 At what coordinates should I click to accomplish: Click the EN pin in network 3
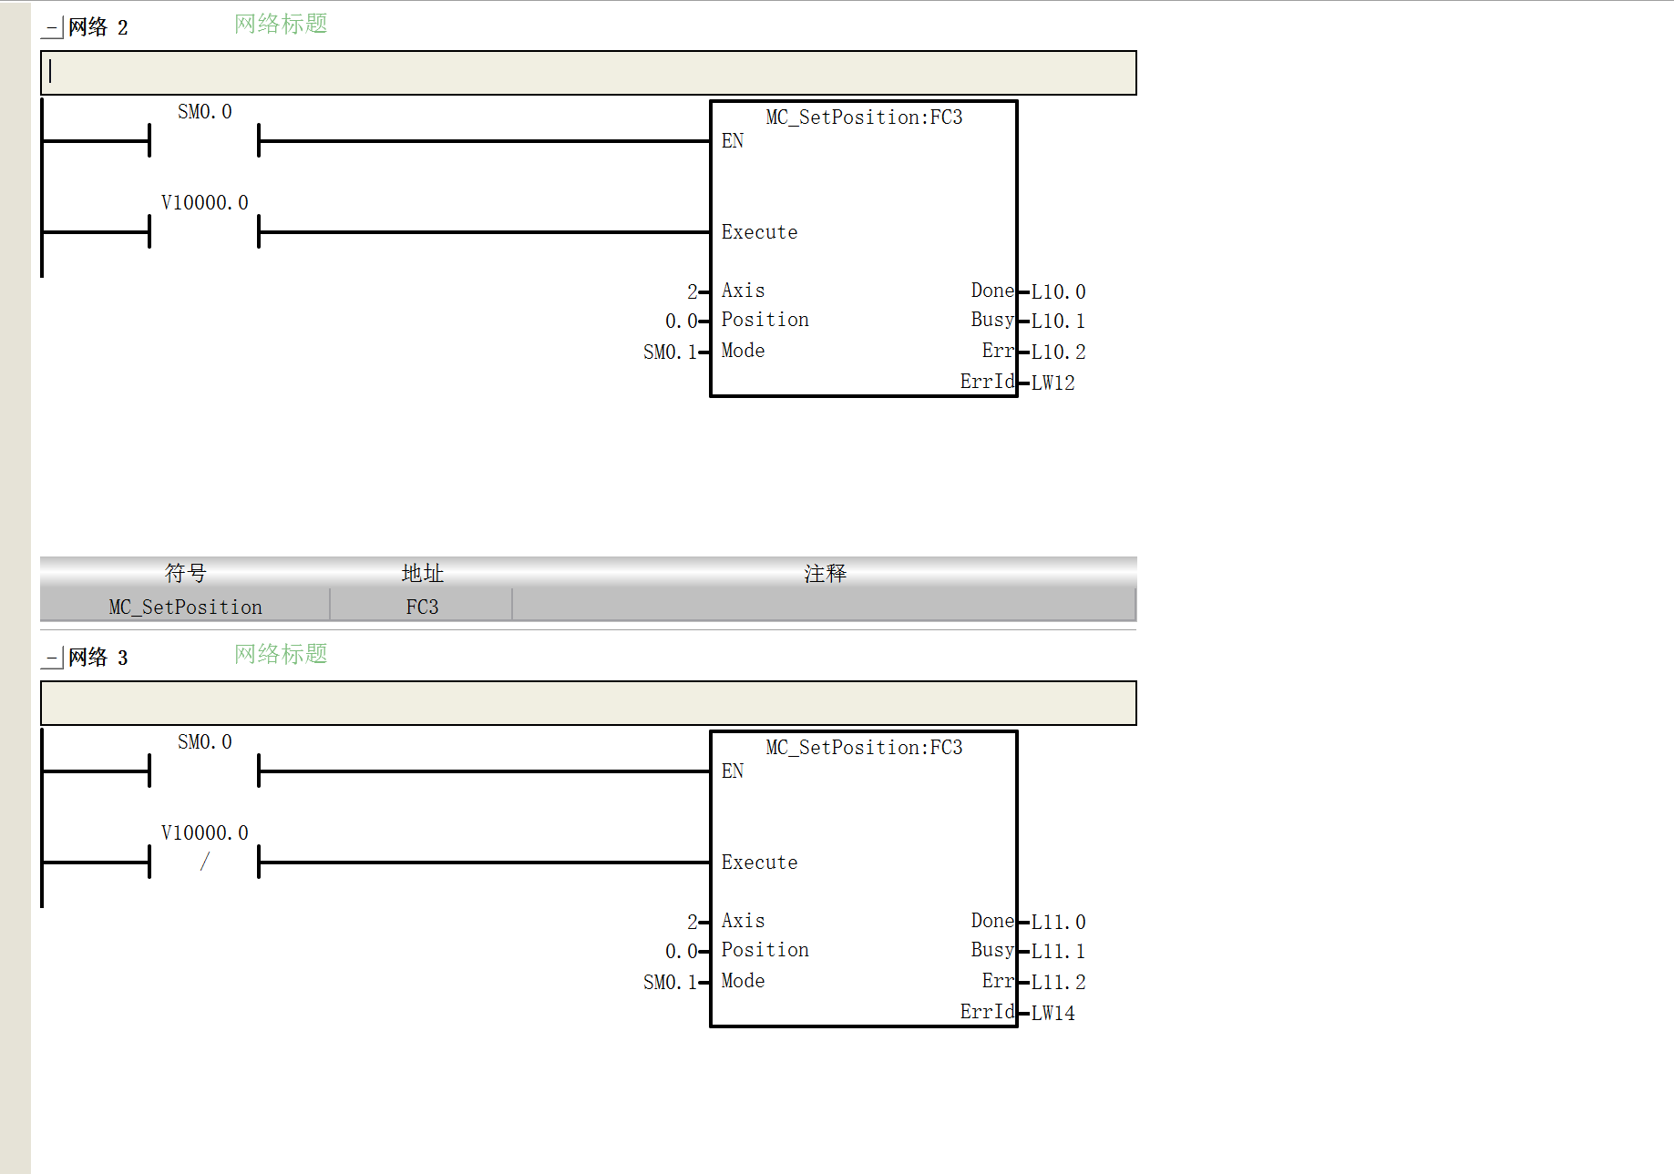point(733,771)
